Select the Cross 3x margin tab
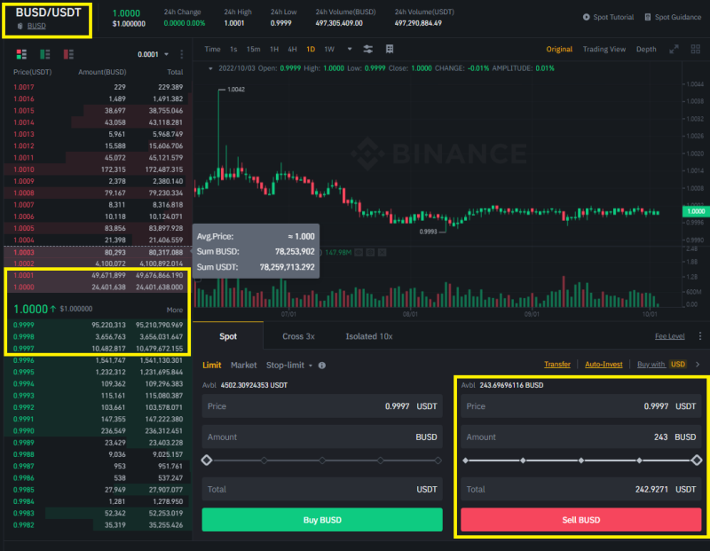 point(298,336)
